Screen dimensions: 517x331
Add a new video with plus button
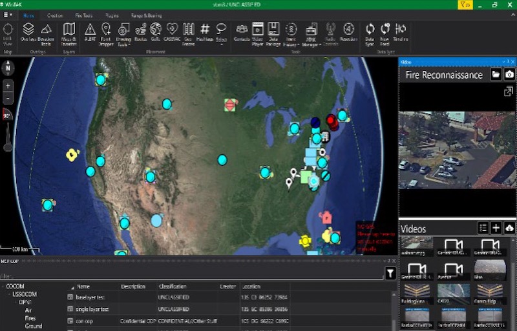[x=496, y=228]
